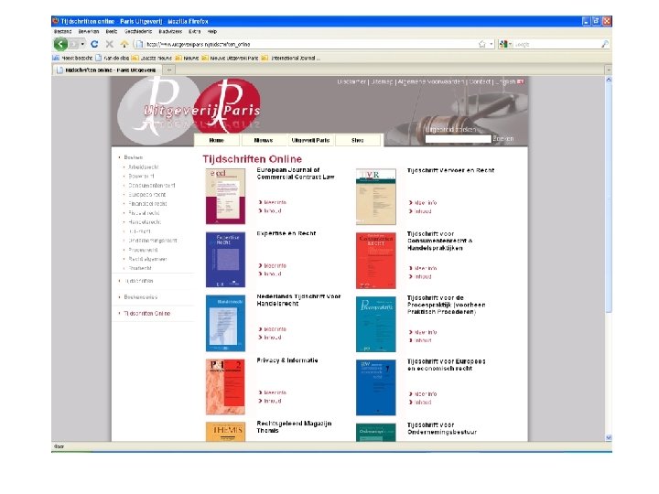Open the Contact link in header

click(480, 82)
